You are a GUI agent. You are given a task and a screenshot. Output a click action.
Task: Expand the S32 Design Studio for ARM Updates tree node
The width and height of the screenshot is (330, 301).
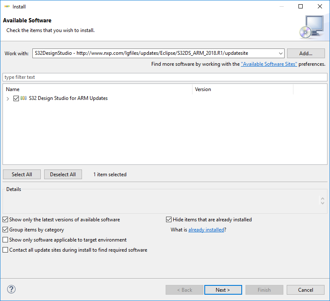[8, 99]
